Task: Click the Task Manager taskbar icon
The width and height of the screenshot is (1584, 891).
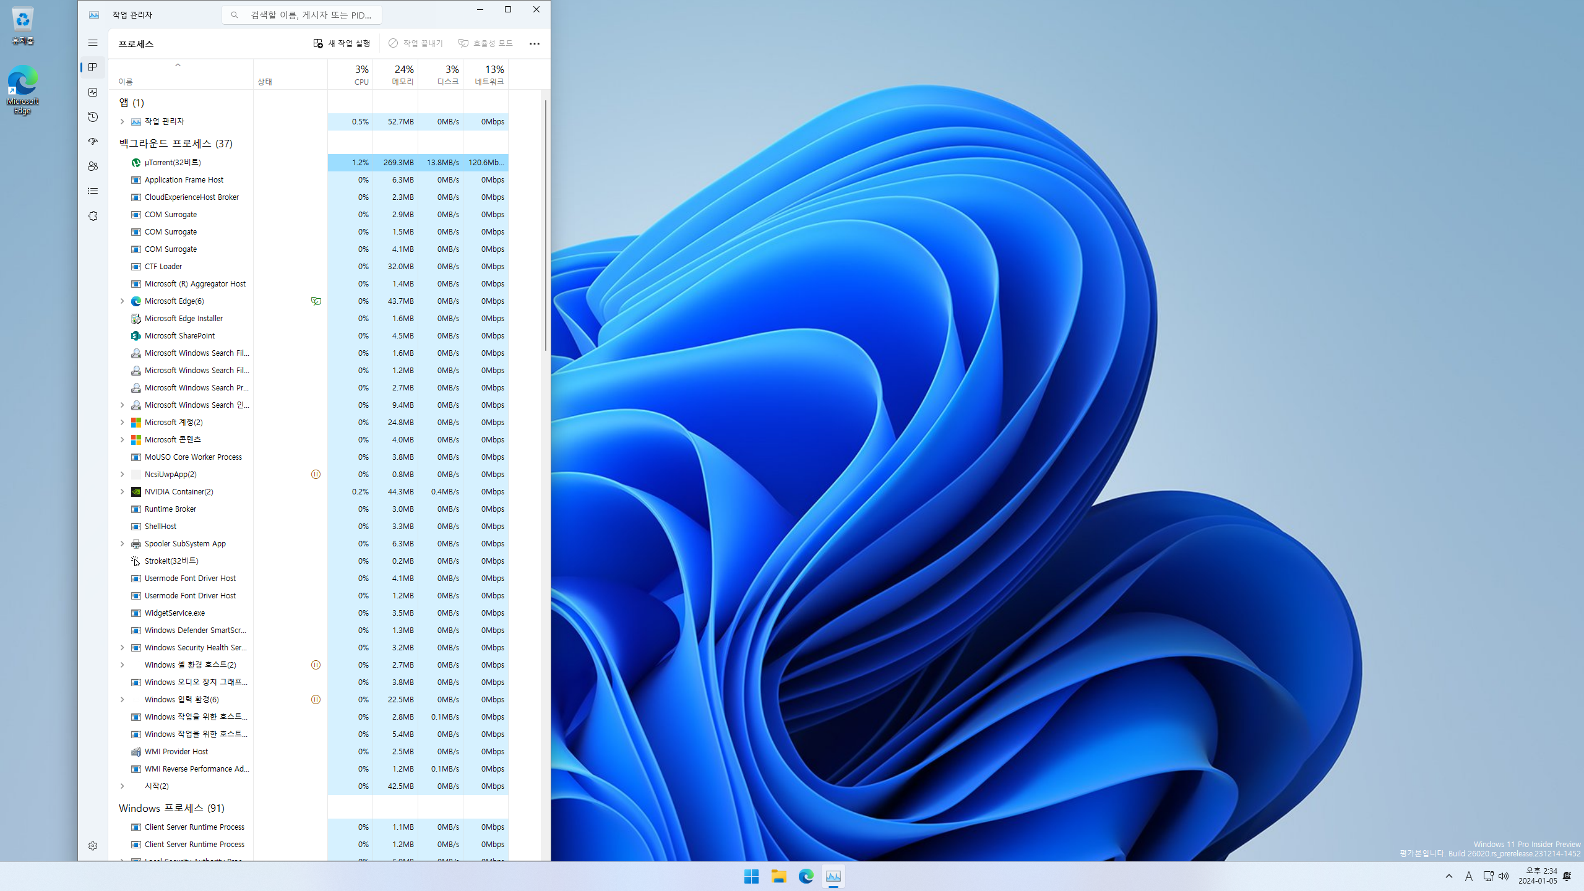Action: click(833, 876)
